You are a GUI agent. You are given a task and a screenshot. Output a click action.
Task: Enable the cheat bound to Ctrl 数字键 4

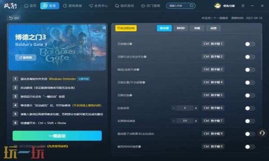[x=250, y=82]
